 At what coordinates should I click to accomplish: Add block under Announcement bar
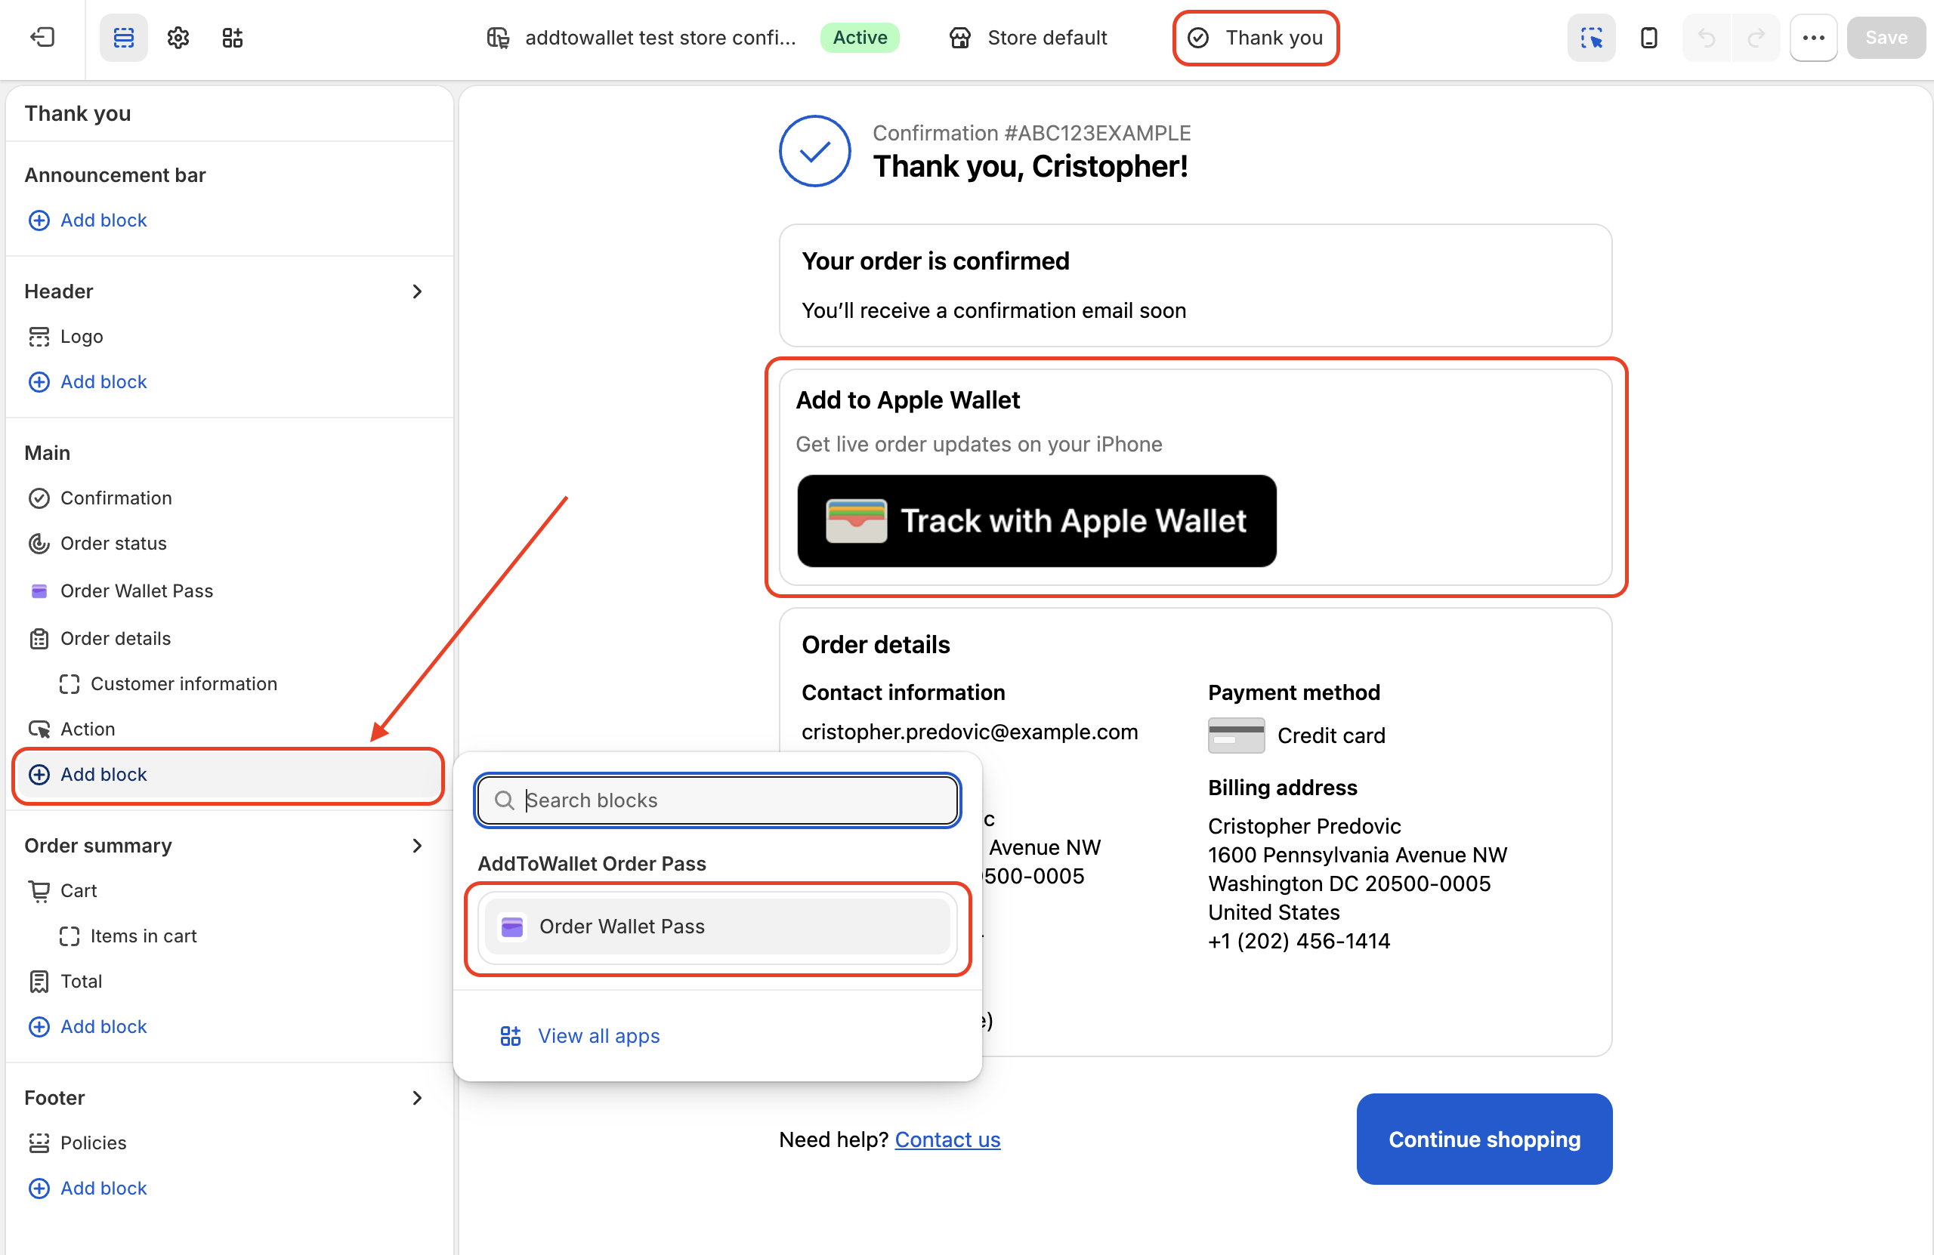tap(88, 220)
